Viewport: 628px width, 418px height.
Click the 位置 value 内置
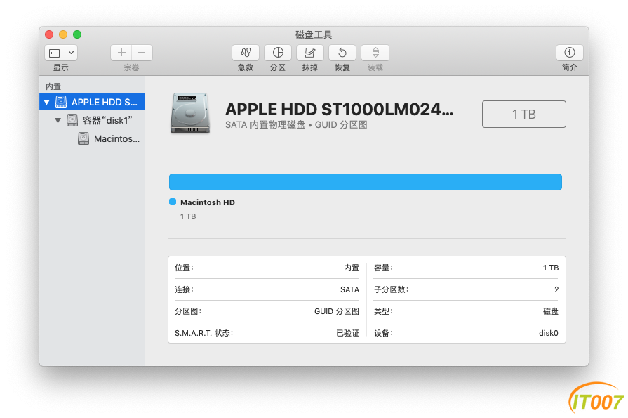(x=352, y=268)
